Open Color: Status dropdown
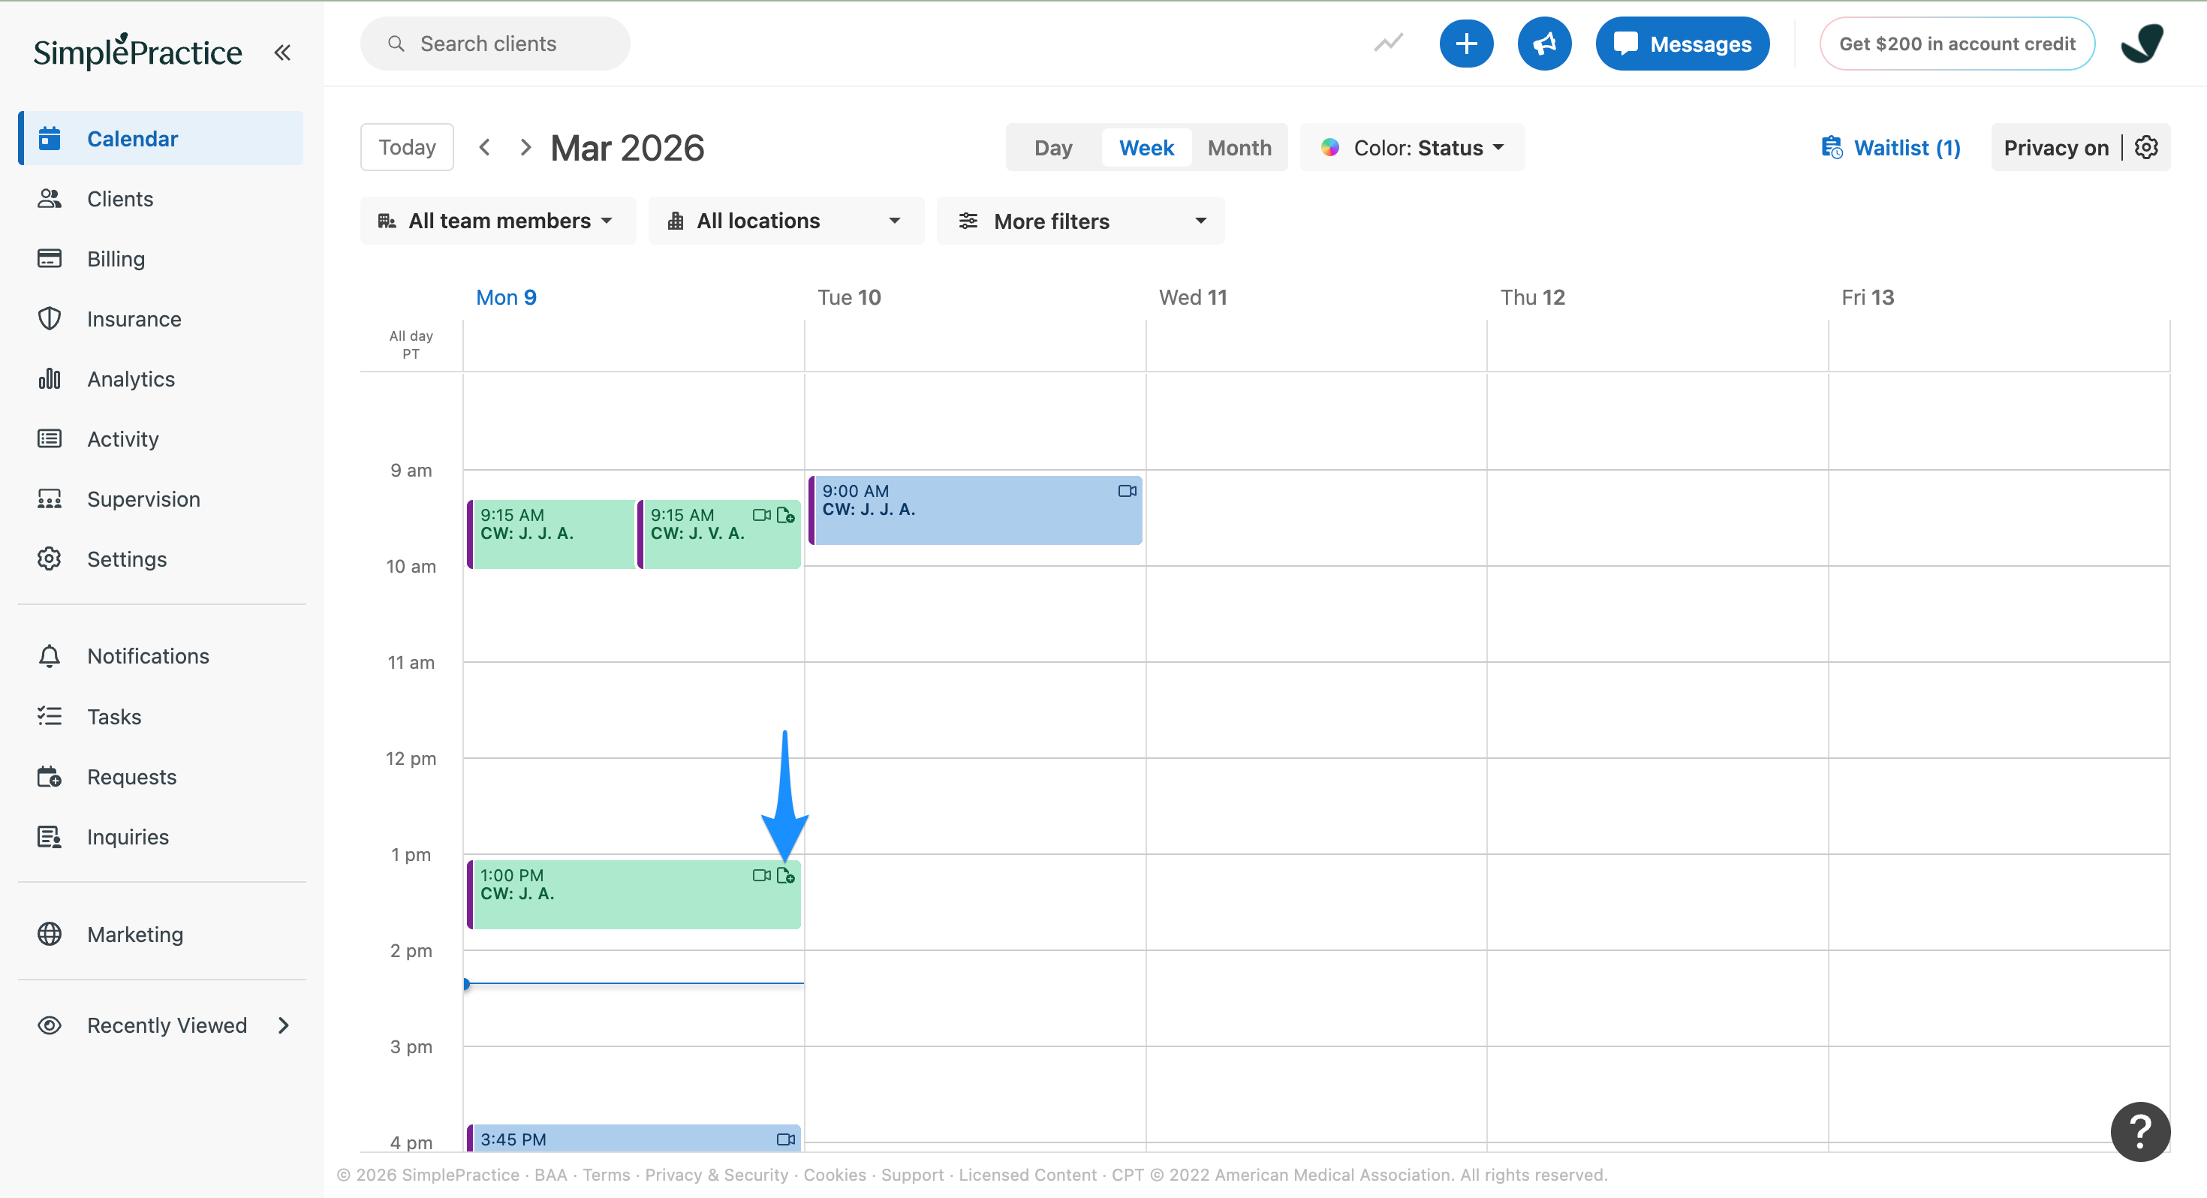 (1412, 147)
